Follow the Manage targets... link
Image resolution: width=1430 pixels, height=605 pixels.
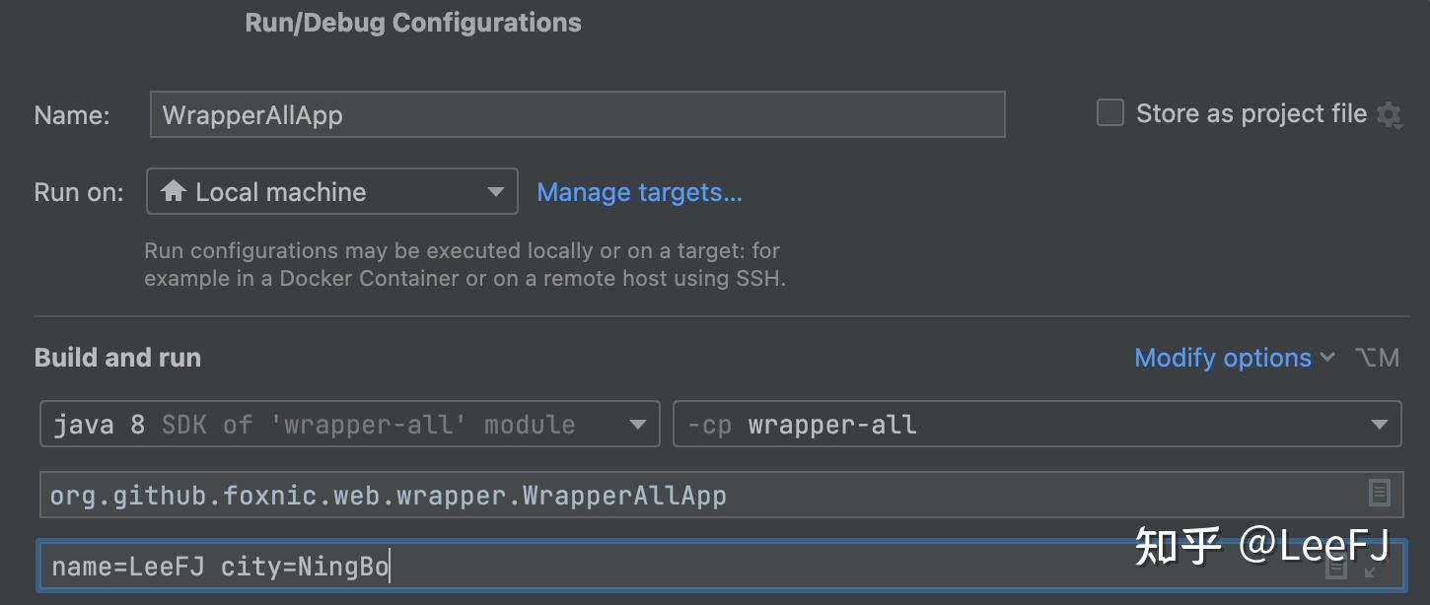(639, 192)
